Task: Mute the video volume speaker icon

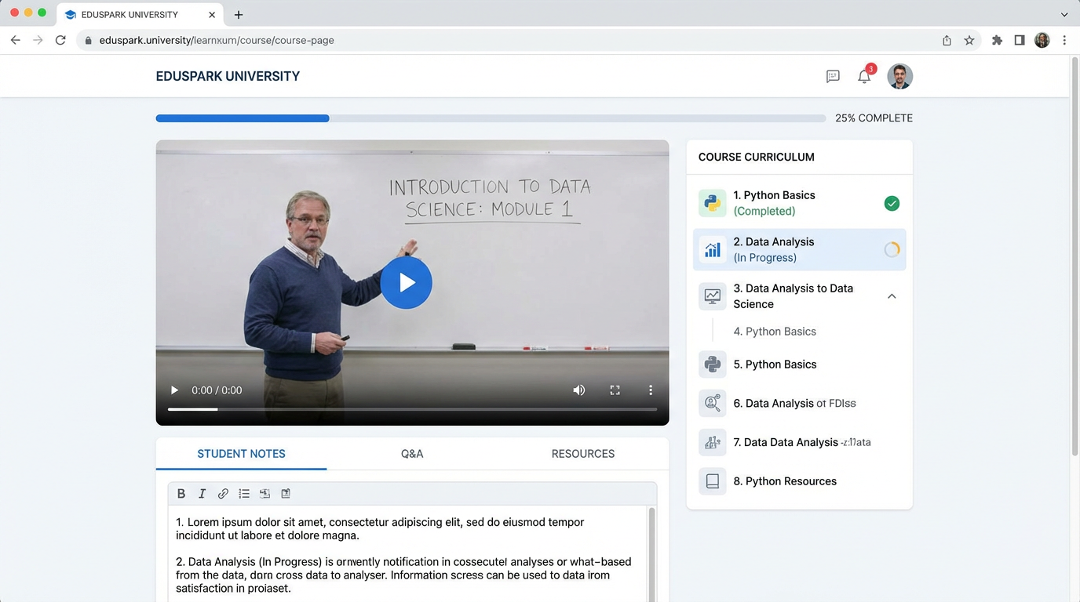Action: tap(578, 390)
